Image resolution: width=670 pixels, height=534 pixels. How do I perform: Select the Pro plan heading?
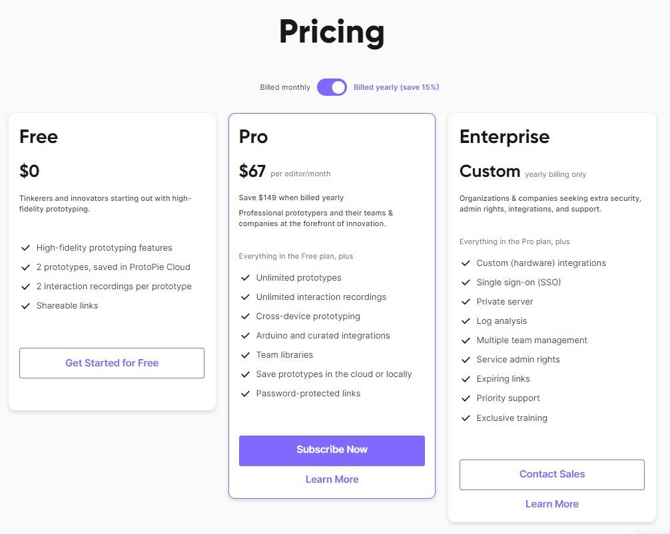(253, 137)
